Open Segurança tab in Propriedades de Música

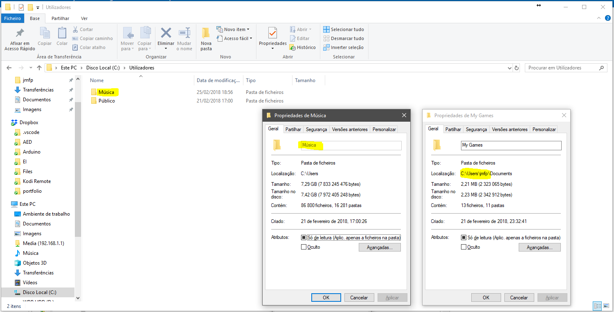coord(317,129)
